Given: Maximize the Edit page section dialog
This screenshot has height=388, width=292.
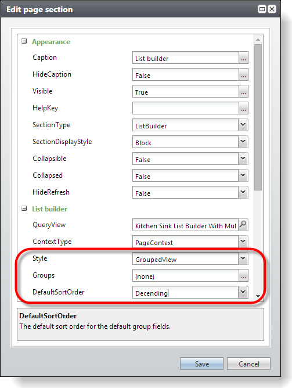Looking at the screenshot, I should (262, 9).
